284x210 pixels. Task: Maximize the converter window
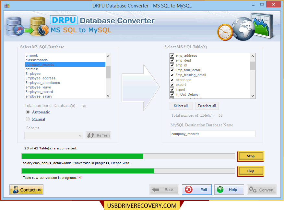click(262, 5)
